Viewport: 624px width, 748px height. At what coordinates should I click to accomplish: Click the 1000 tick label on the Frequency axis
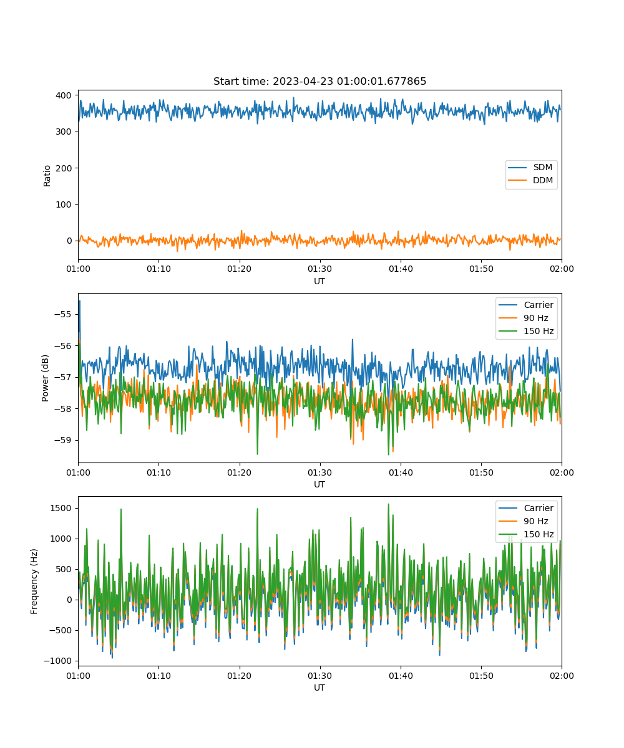point(62,539)
